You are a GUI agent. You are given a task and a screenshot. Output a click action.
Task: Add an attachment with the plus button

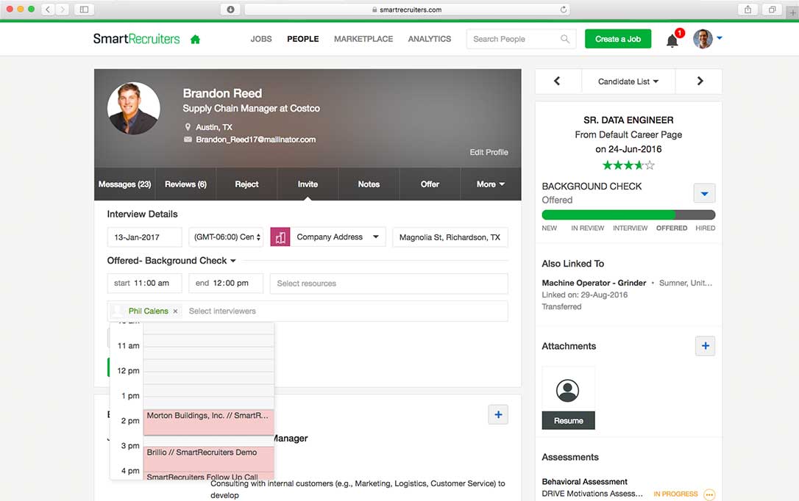[706, 346]
